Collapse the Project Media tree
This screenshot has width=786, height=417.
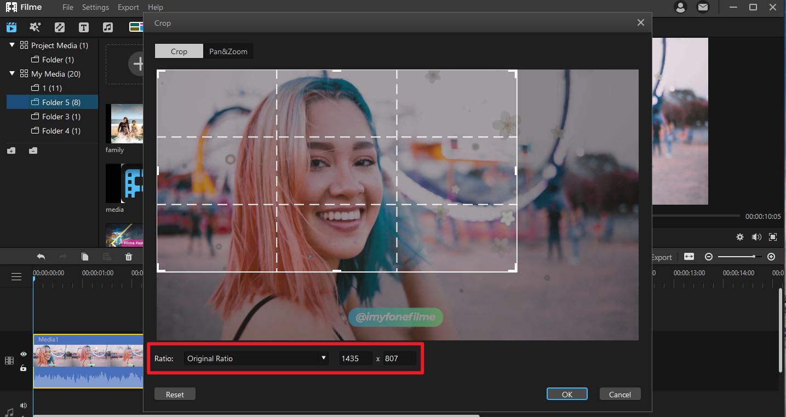pyautogui.click(x=12, y=45)
